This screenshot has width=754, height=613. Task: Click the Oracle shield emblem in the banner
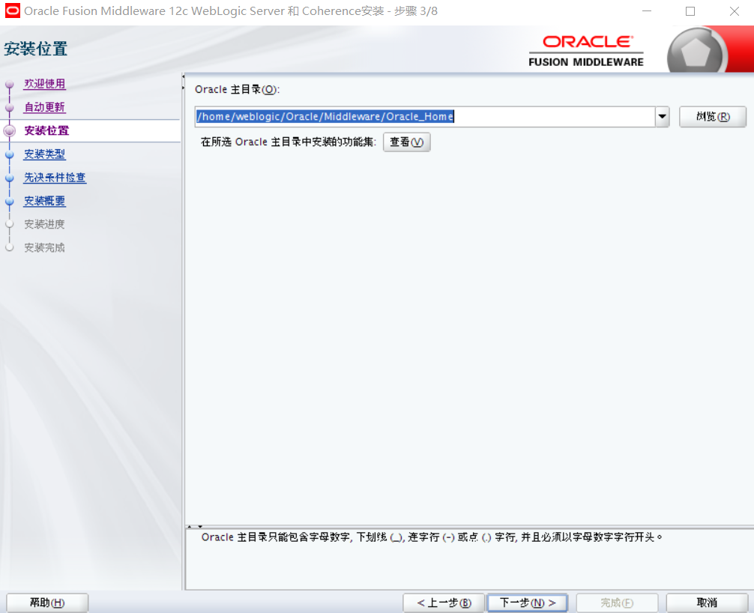(699, 49)
